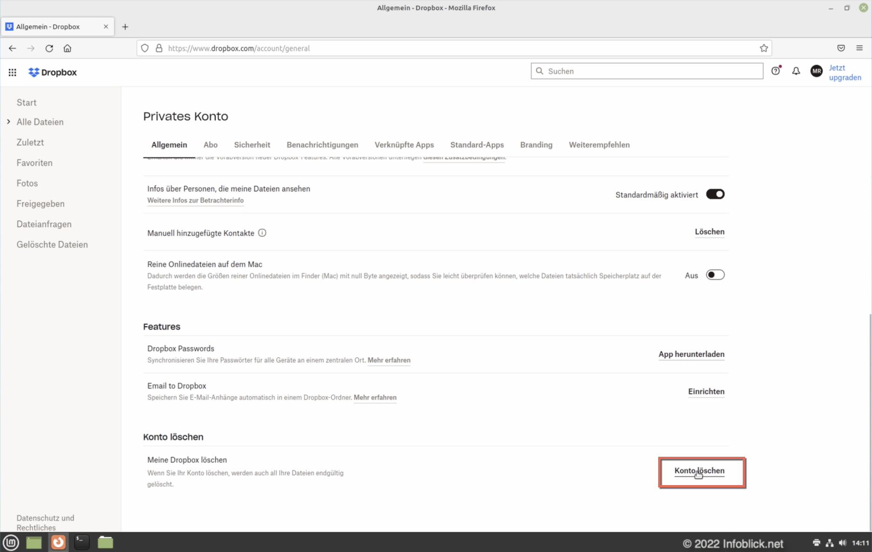This screenshot has width=872, height=552.
Task: Reload the page in Firefox
Action: pyautogui.click(x=49, y=48)
